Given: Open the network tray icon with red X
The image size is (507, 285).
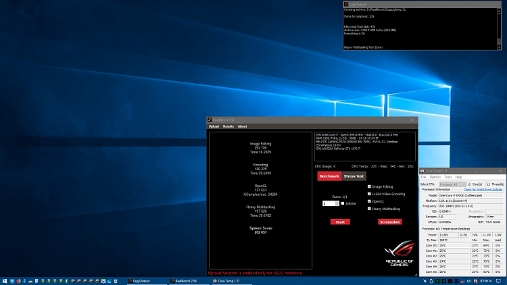Looking at the screenshot, I should pos(462,282).
